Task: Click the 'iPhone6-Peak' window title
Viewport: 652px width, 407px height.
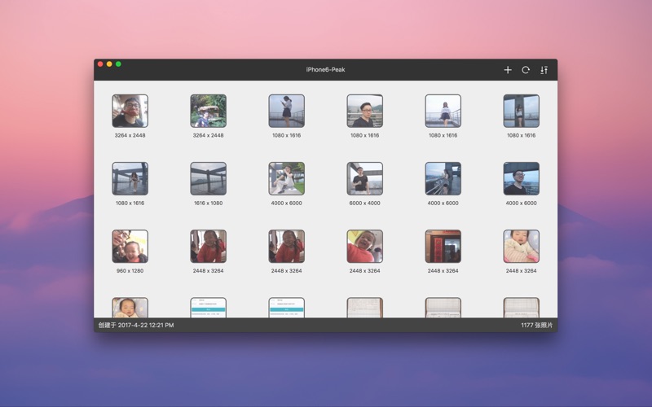Action: (325, 70)
